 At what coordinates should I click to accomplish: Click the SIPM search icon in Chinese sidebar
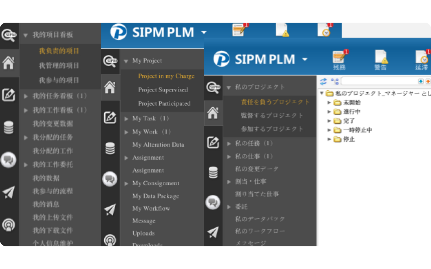pyautogui.click(x=9, y=36)
